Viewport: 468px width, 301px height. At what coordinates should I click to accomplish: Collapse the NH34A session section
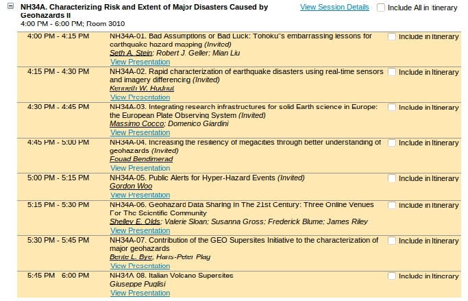(x=10, y=8)
